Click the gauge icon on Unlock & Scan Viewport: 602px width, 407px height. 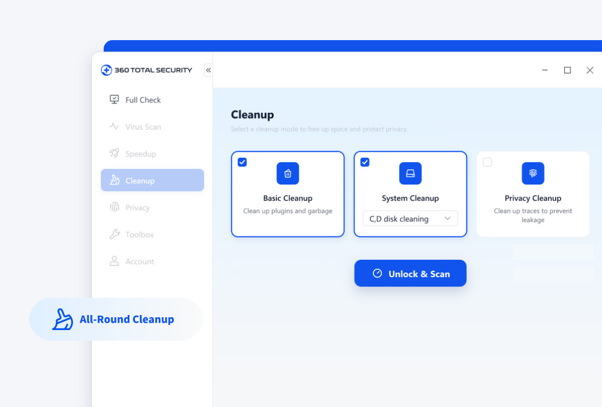[377, 273]
